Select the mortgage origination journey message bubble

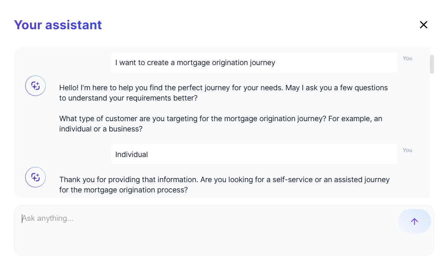pyautogui.click(x=254, y=63)
